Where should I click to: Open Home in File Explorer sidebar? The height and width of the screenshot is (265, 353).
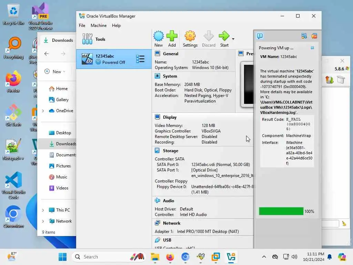(x=58, y=89)
